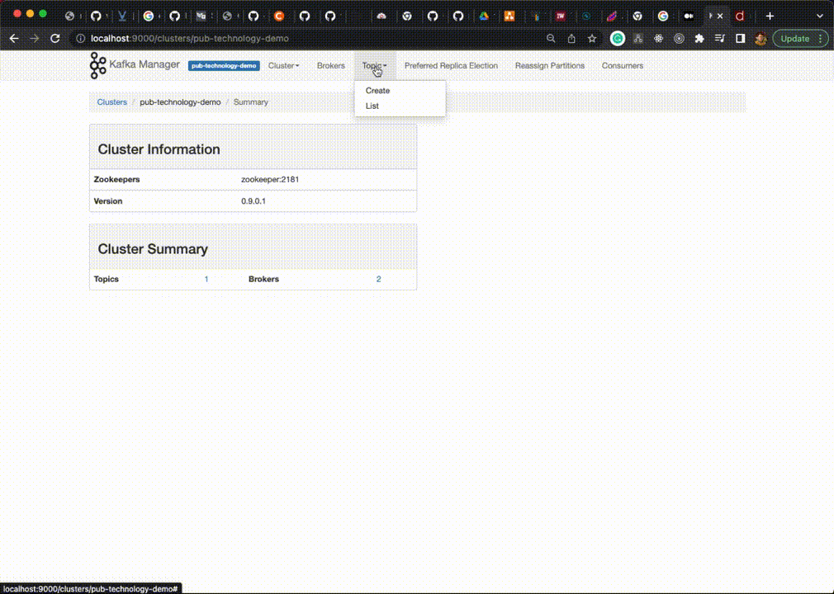Click the site info icon beside localhost
Viewport: 834px width, 594px height.
[x=80, y=38]
